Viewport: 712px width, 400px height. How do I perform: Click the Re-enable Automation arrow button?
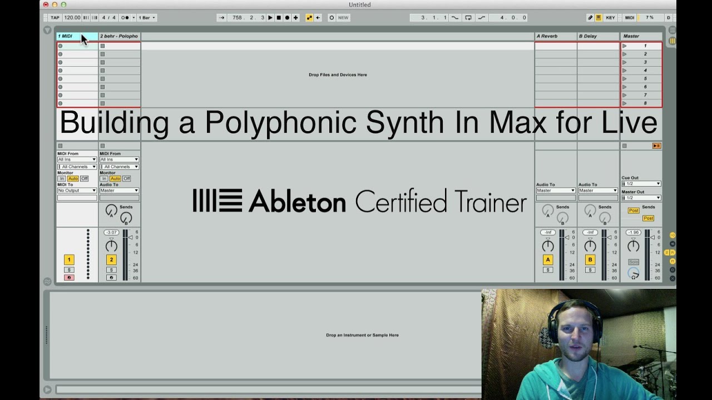[x=318, y=18]
